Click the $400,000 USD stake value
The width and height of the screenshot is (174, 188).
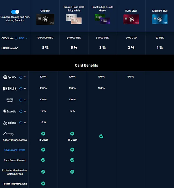[x=45, y=38]
